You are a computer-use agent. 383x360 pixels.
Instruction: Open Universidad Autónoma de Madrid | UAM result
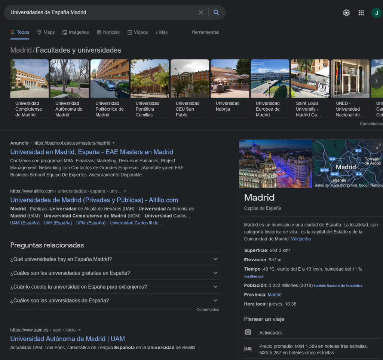pyautogui.click(x=67, y=339)
